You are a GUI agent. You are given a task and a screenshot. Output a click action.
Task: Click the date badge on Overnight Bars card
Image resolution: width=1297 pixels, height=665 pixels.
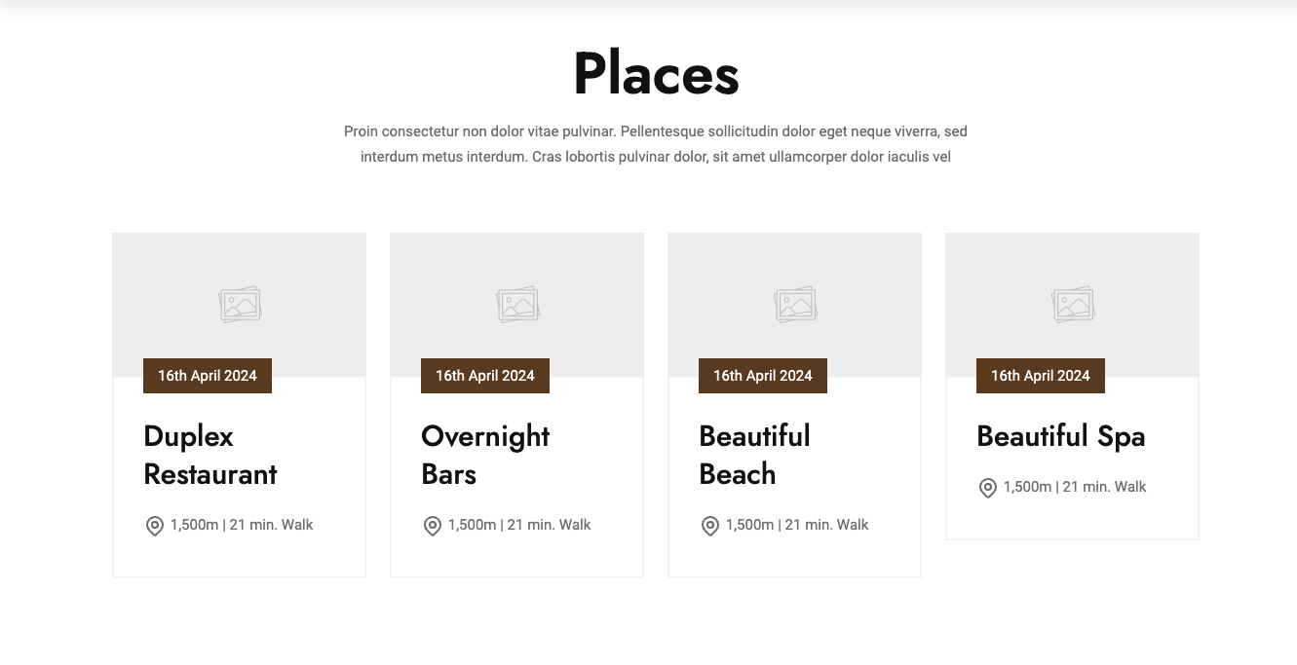click(x=485, y=376)
